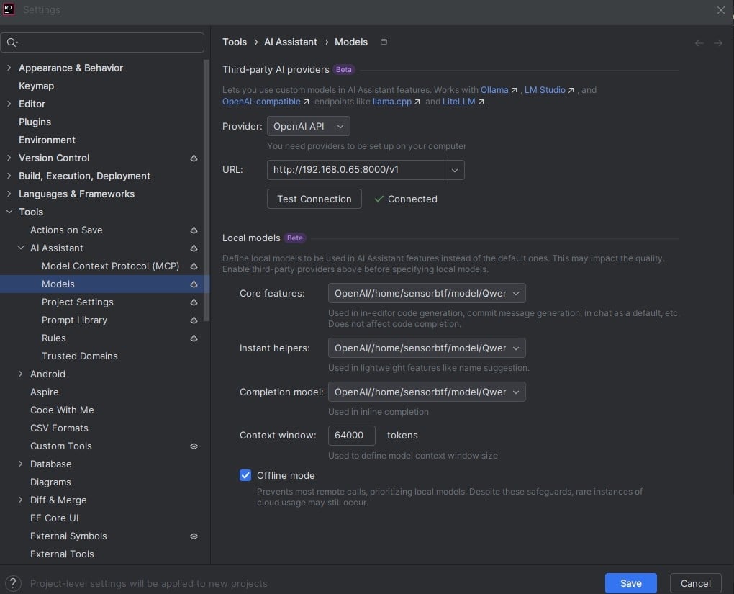This screenshot has height=594, width=734.
Task: Select Prompt Library in settings tree
Action: (74, 320)
